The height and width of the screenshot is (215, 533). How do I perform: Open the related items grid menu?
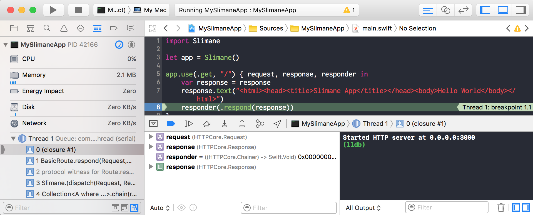153,28
